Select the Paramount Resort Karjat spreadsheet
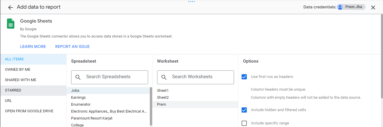 pyautogui.click(x=108, y=118)
